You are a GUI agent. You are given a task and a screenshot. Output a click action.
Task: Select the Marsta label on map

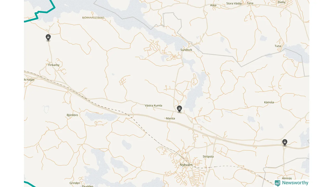point(170,118)
